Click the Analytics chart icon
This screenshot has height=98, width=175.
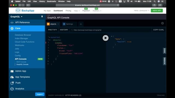(x=12, y=89)
